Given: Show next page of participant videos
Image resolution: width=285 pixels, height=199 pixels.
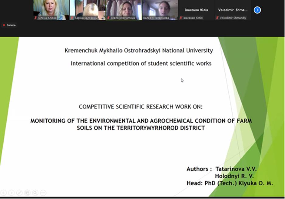Looking at the screenshot, I should click(257, 10).
